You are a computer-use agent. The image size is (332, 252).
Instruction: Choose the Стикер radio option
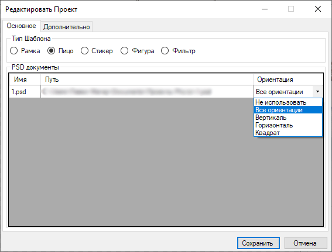point(97,51)
